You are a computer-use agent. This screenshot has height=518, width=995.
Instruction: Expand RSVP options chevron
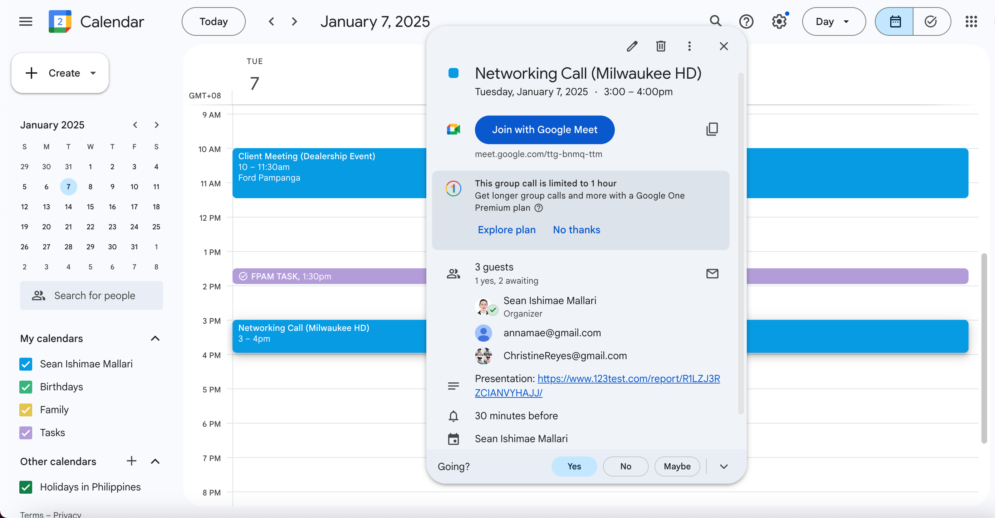pos(724,466)
